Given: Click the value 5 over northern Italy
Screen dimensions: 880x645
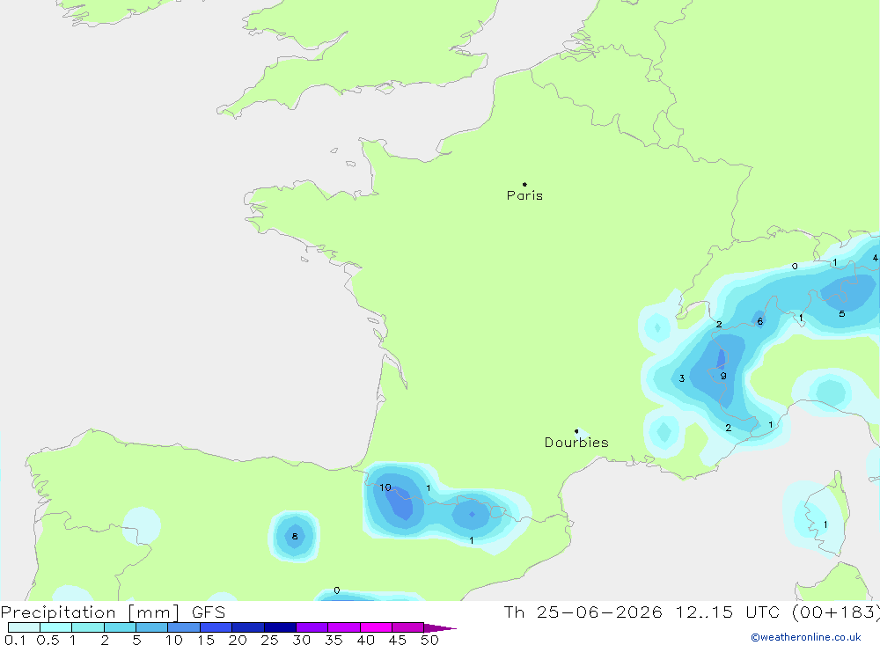Looking at the screenshot, I should (x=842, y=314).
